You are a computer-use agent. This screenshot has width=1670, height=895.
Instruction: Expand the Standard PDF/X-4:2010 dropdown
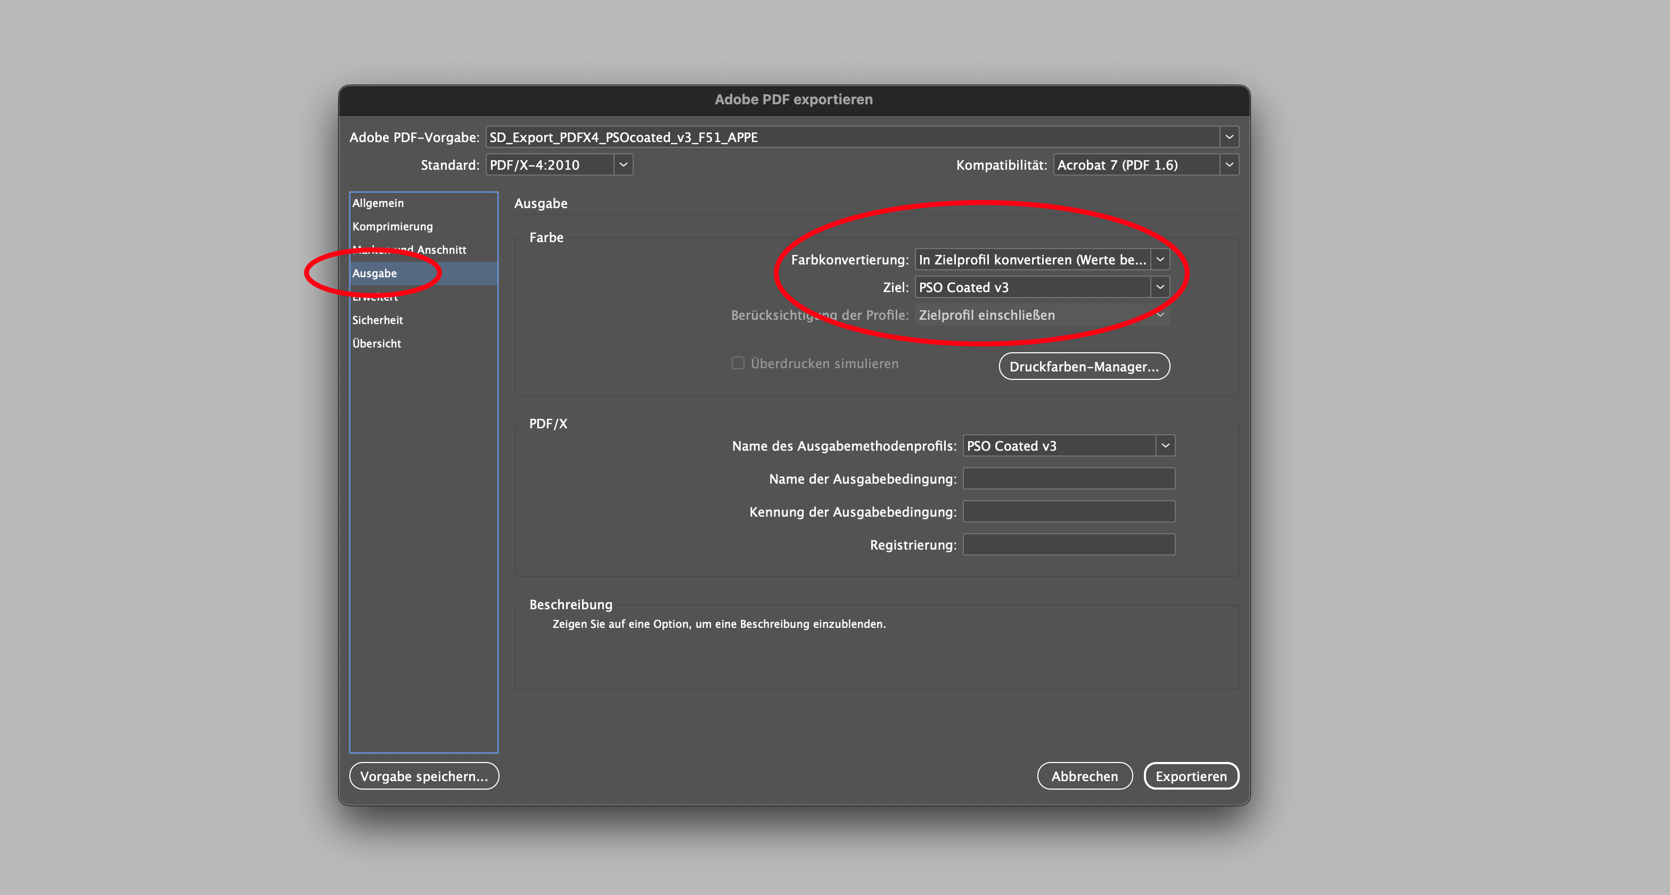click(x=623, y=164)
